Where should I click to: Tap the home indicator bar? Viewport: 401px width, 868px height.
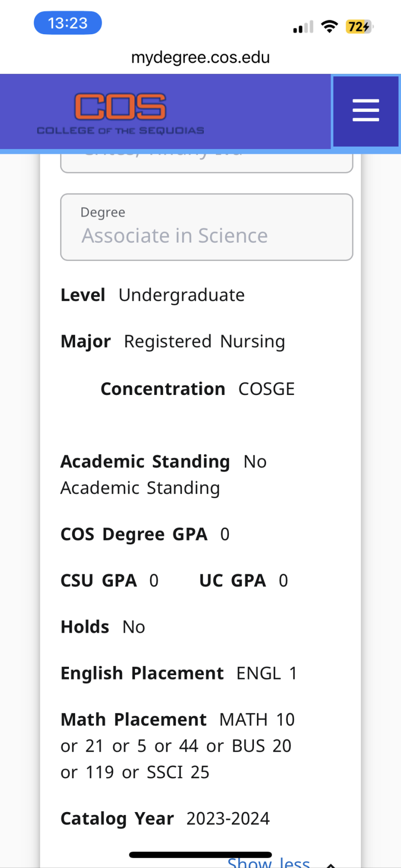coord(200,855)
